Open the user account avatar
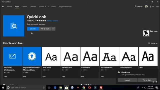This screenshot has width=160, height=90. point(146,6)
